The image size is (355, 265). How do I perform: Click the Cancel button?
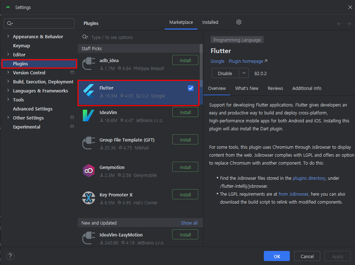pos(307,256)
